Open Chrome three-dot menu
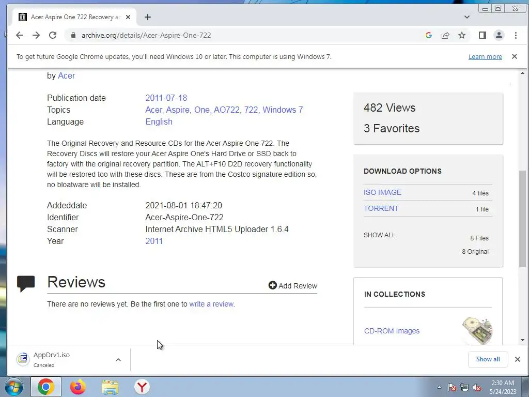This screenshot has height=397, width=529. (516, 35)
